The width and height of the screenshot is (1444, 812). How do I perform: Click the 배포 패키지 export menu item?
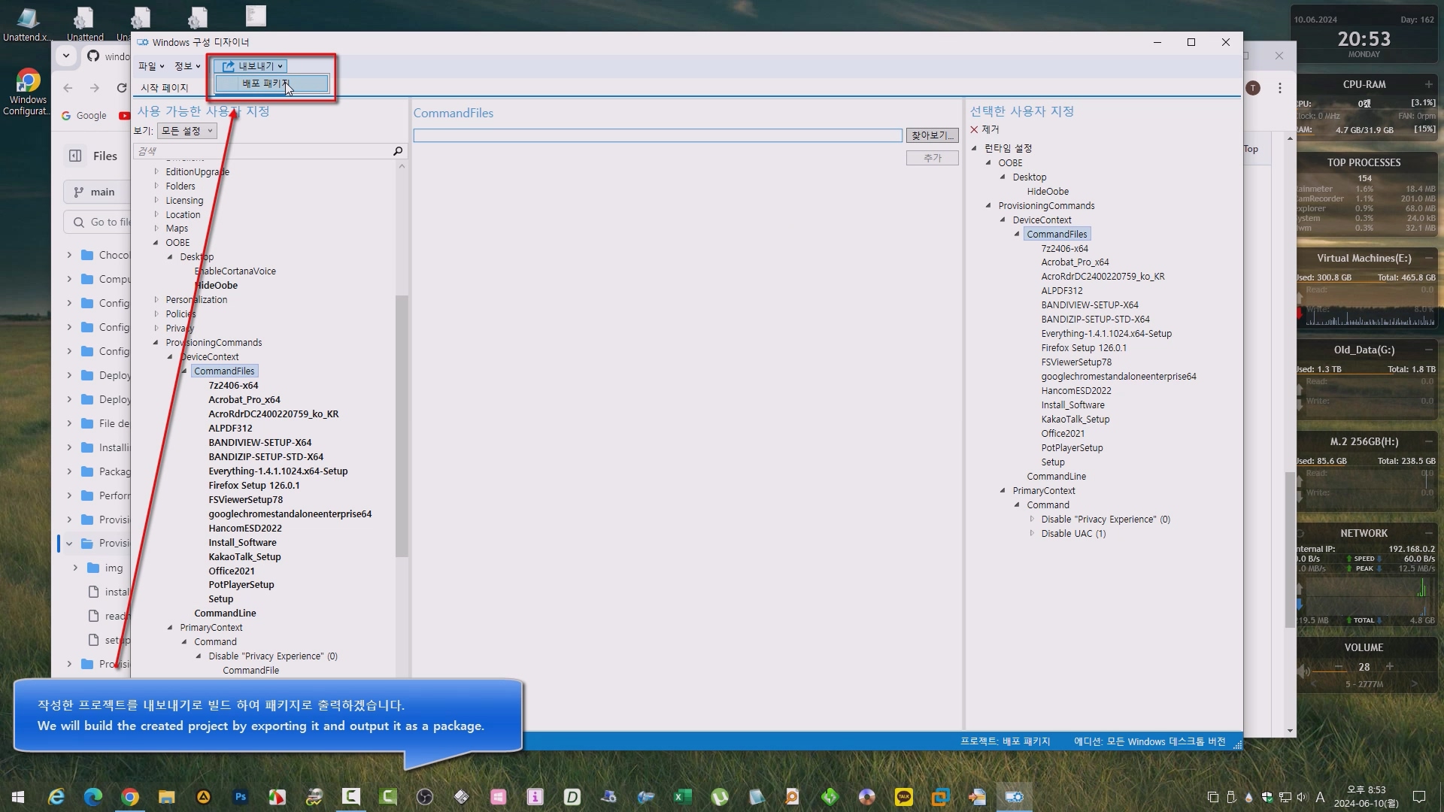pos(272,83)
